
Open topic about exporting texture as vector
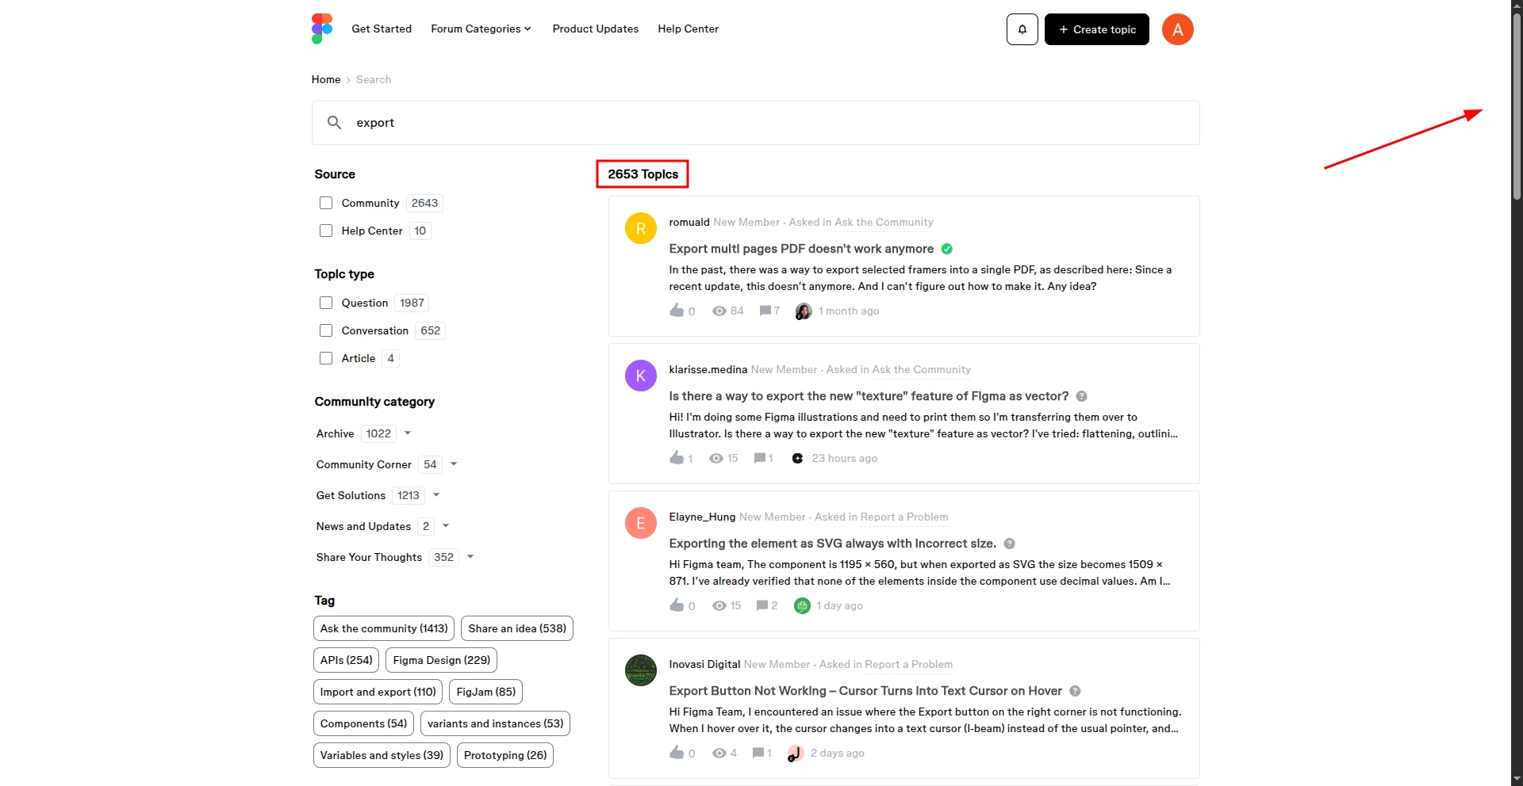[x=869, y=396]
